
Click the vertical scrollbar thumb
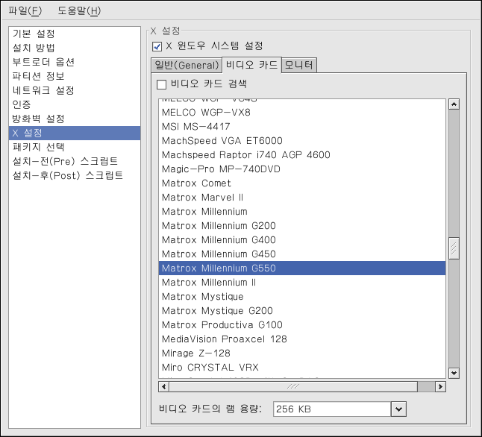(453, 248)
